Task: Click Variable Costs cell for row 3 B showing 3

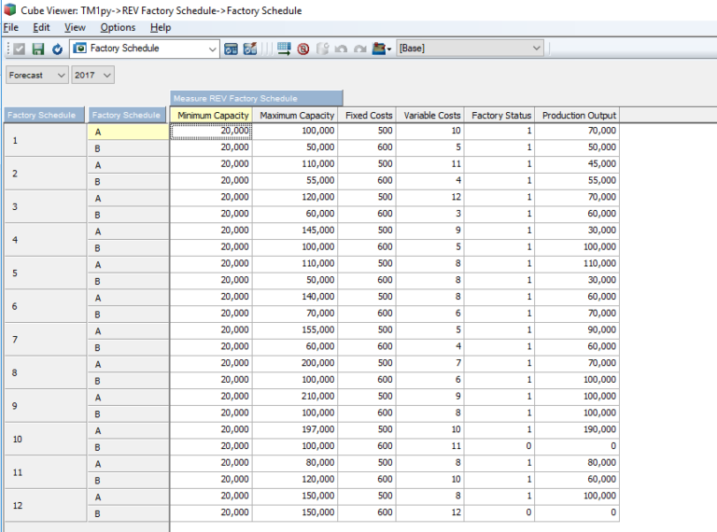Action: [x=430, y=214]
